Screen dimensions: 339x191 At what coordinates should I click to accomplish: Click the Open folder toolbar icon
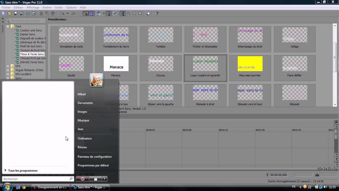[10, 14]
